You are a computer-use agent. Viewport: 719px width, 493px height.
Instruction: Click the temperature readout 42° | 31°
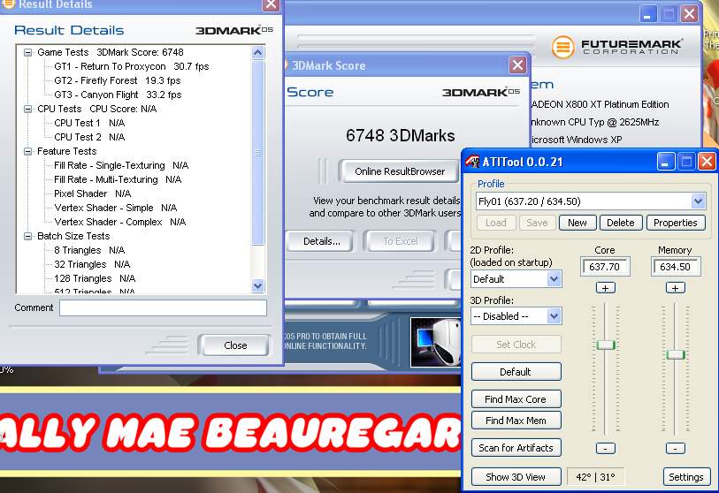click(595, 477)
